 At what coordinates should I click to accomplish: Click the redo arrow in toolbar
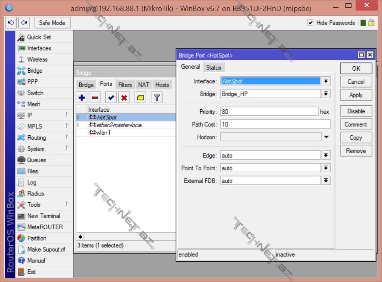(24, 23)
